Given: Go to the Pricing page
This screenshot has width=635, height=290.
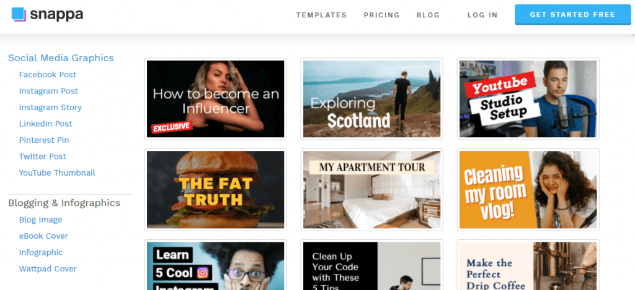Looking at the screenshot, I should pyautogui.click(x=381, y=15).
